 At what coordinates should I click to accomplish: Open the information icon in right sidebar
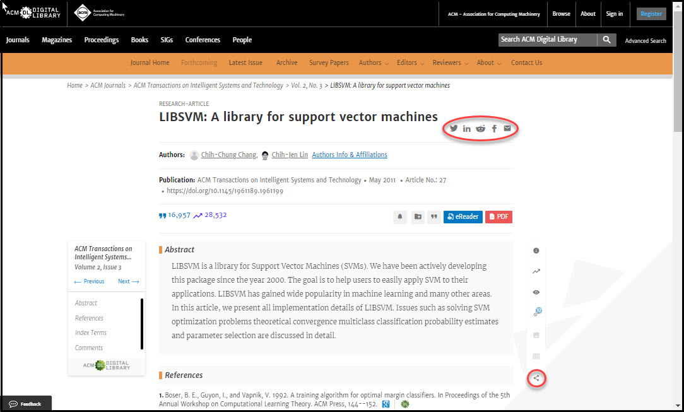(536, 250)
